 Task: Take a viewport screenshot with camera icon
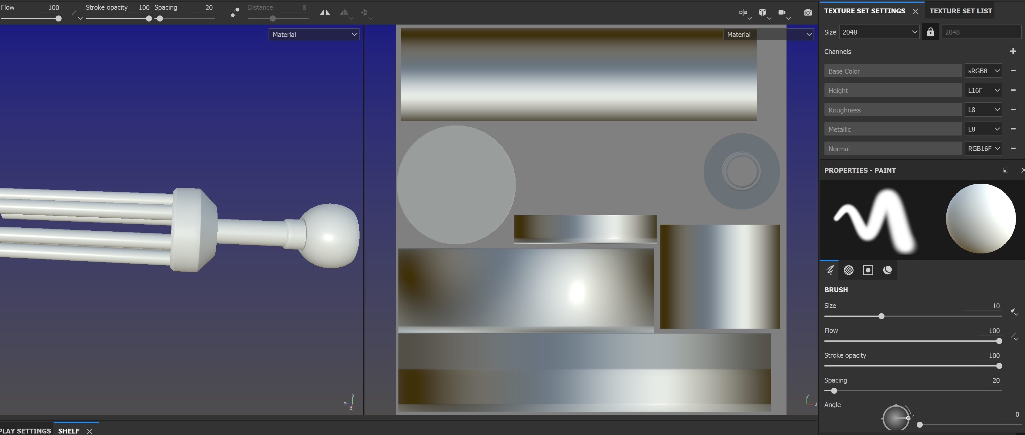click(808, 13)
